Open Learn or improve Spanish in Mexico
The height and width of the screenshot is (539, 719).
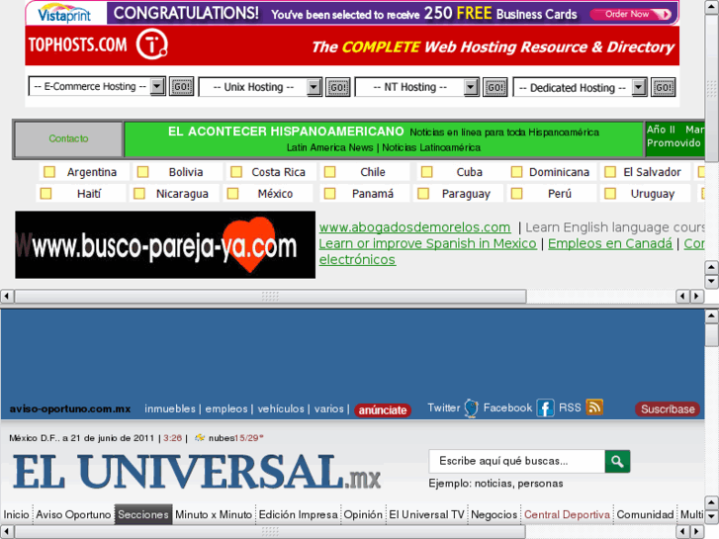click(427, 243)
